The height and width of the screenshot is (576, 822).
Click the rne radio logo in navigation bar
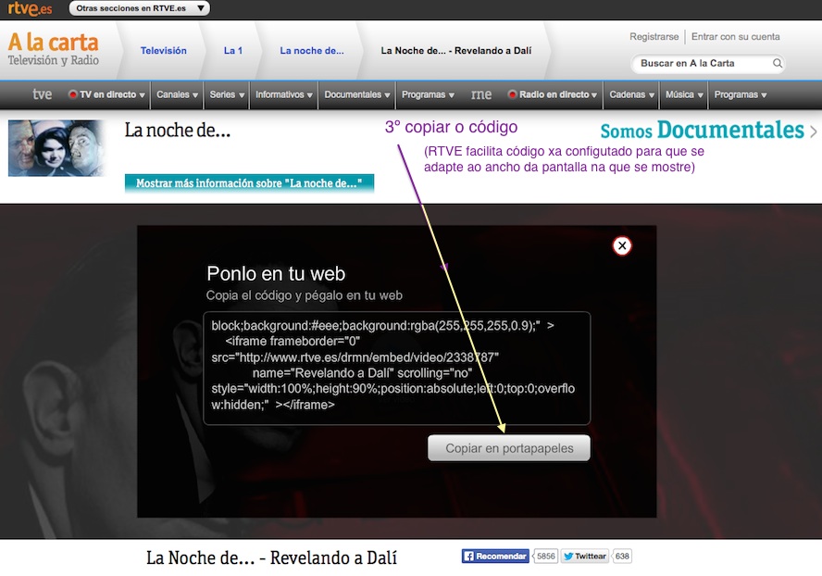point(480,94)
